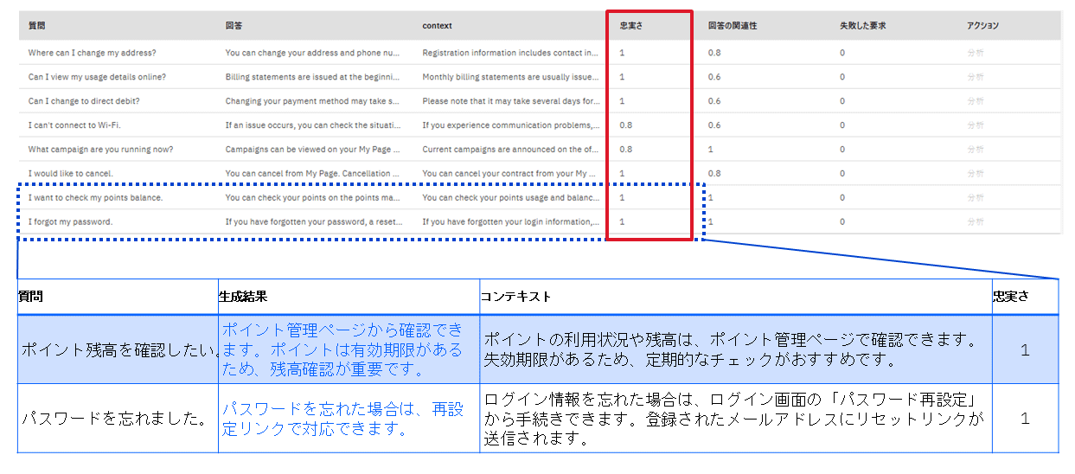Viewport: 1075px width, 474px height.
Task: Sort by the 質問 column header
Action: coord(37,26)
